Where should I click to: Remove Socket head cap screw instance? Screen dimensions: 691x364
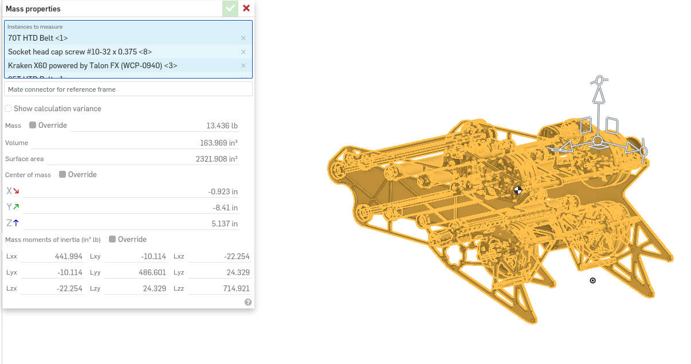243,52
